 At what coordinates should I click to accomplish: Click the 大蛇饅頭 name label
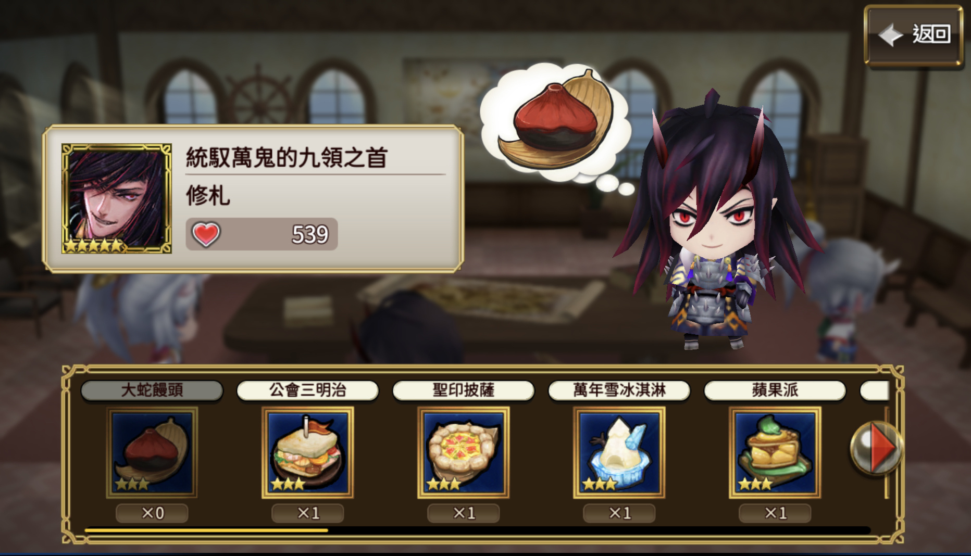[x=152, y=390]
